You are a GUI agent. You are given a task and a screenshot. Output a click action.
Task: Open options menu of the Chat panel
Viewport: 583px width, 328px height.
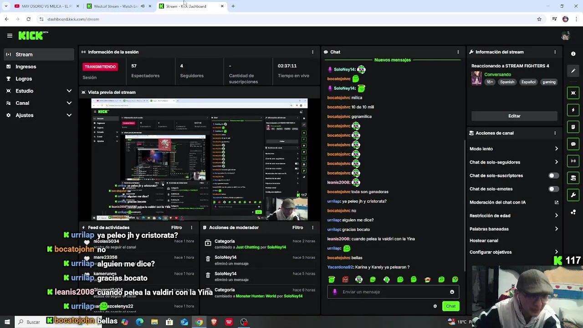tap(458, 52)
